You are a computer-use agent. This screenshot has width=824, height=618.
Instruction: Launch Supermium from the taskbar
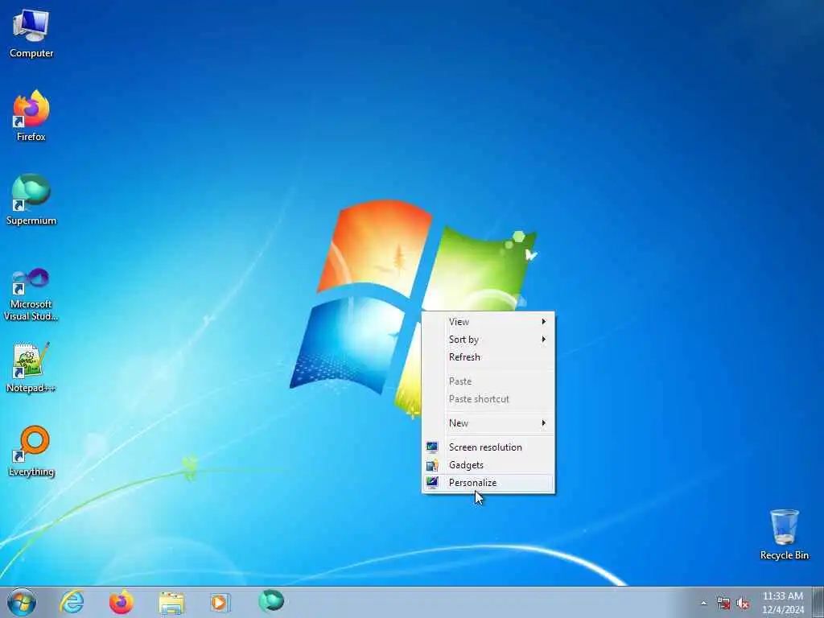(x=271, y=601)
